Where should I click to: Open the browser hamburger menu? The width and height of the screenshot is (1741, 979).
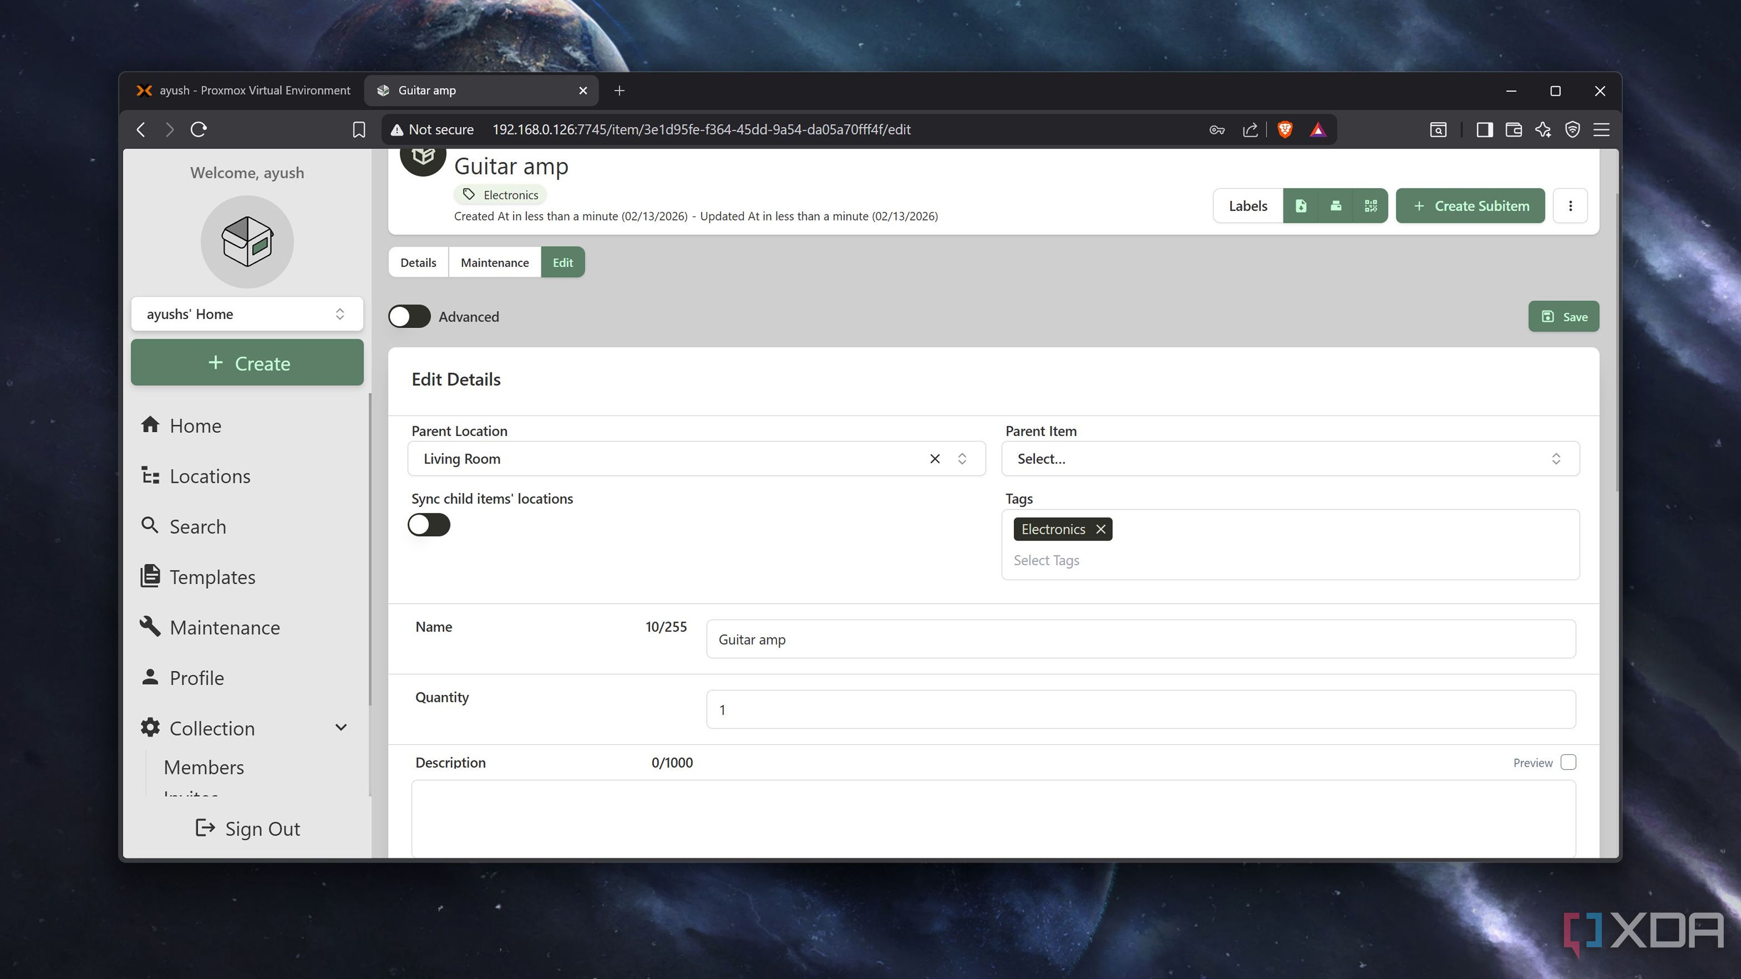coord(1601,130)
